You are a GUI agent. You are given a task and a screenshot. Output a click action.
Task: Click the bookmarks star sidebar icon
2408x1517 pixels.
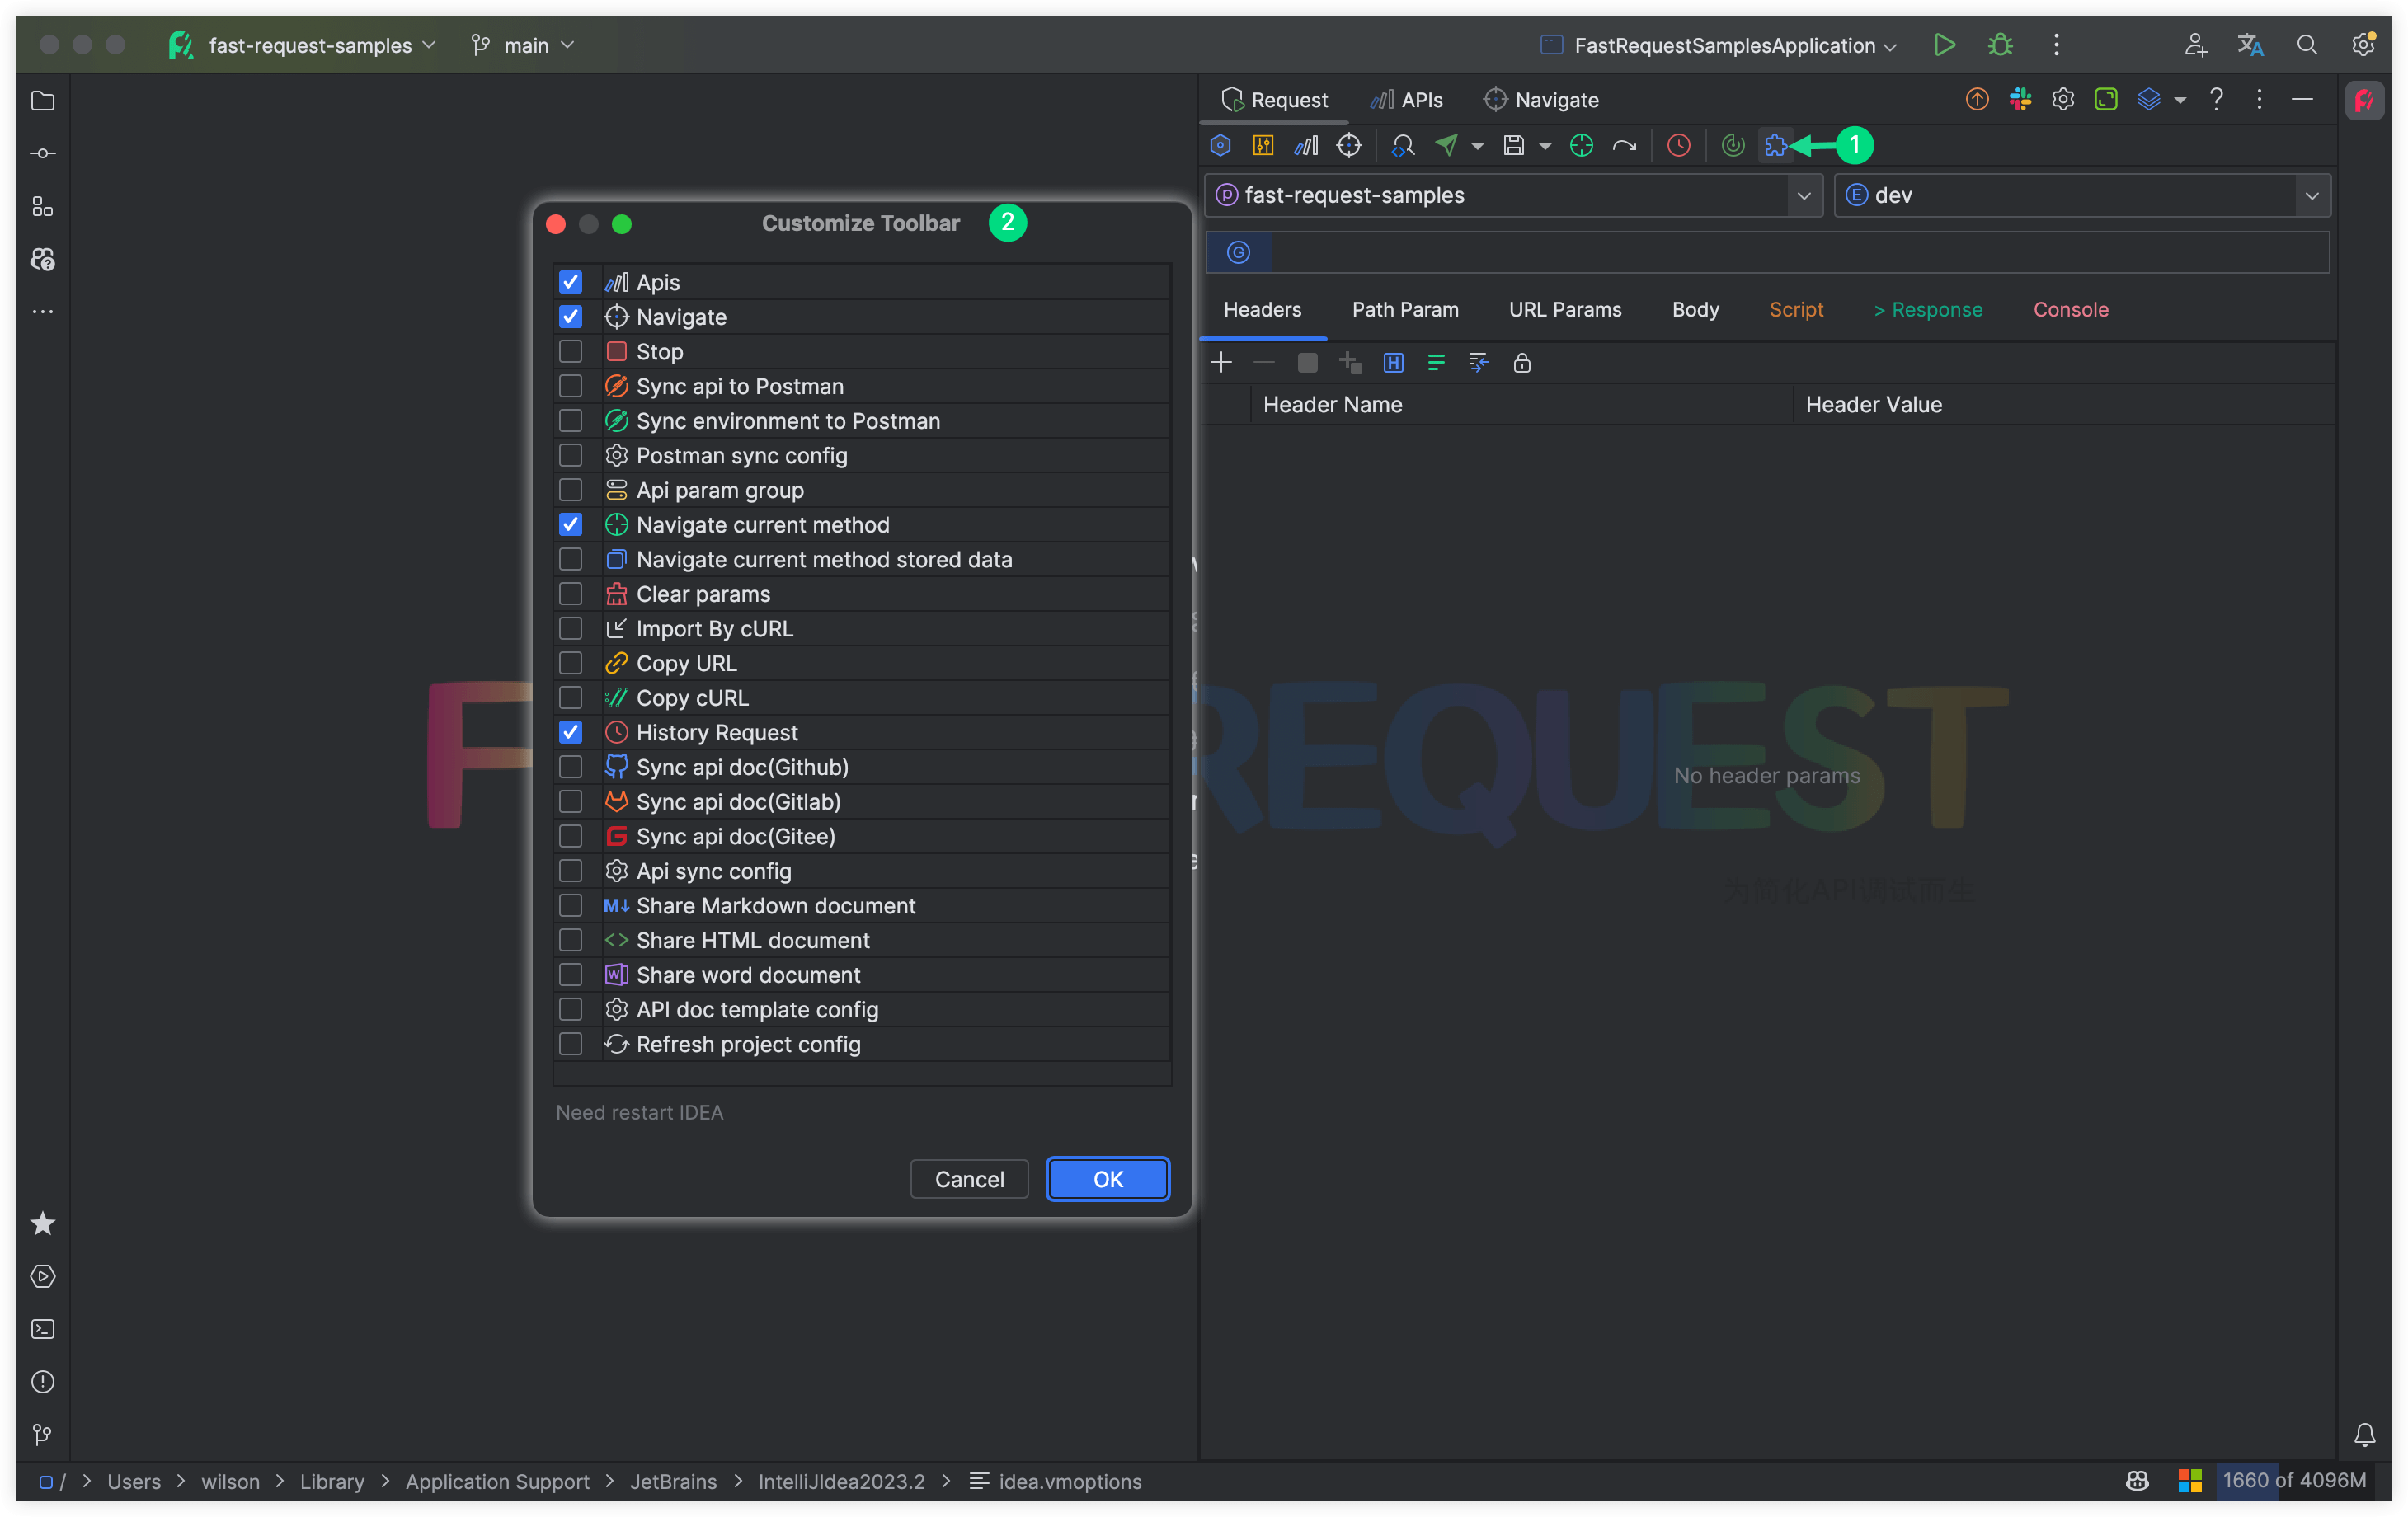pyautogui.click(x=43, y=1223)
